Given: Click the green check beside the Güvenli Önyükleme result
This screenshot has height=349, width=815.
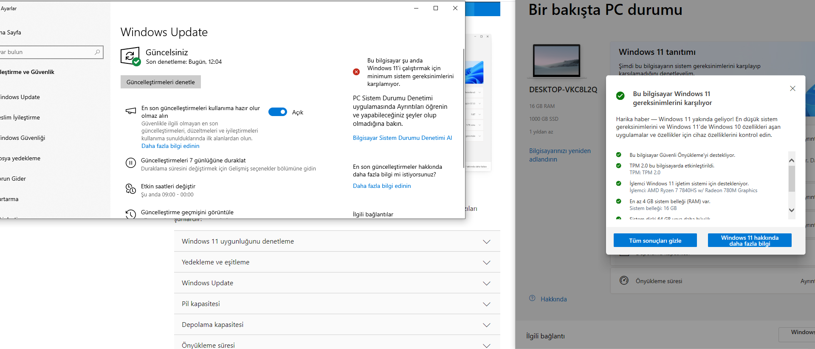Looking at the screenshot, I should click(x=619, y=155).
